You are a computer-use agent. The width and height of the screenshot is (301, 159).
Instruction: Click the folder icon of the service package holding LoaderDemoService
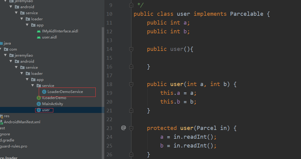[39, 86]
